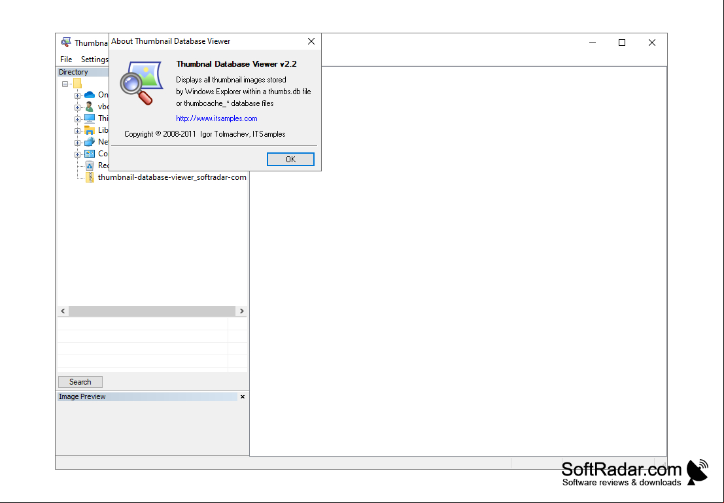
Task: Click the copyright Igor Tolmachev text
Action: click(x=205, y=134)
